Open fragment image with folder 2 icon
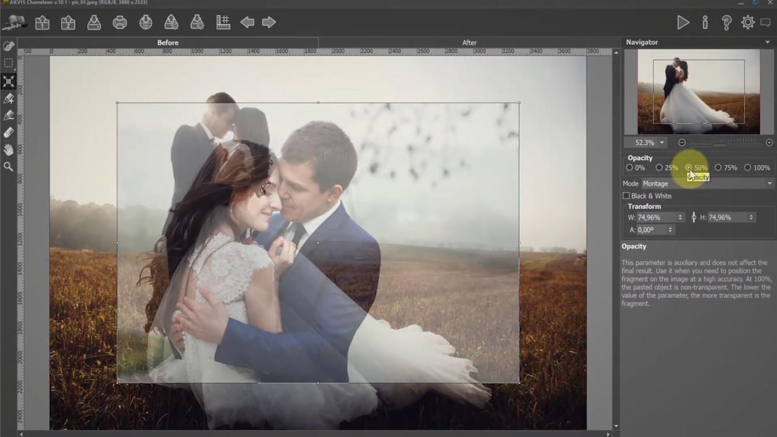 point(68,22)
